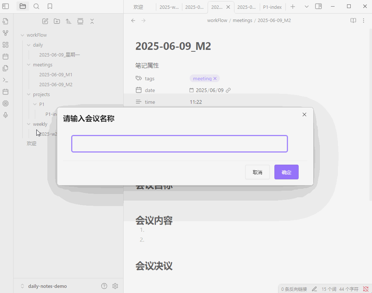Image resolution: width=372 pixels, height=293 pixels.
Task: Click the date value 2025/06/09
Action: click(210, 90)
